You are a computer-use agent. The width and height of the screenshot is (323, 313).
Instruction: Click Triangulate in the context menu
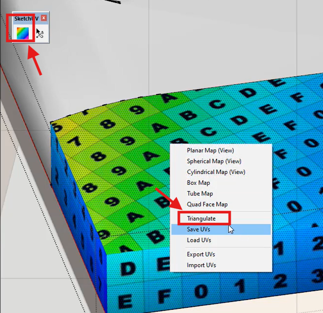[x=201, y=219]
